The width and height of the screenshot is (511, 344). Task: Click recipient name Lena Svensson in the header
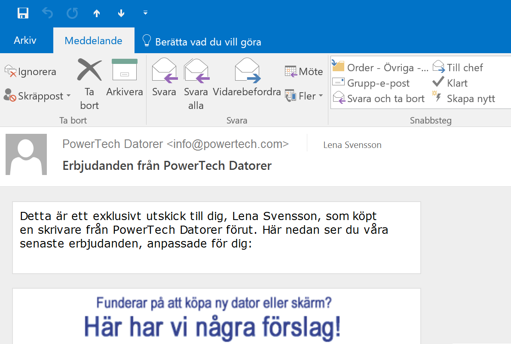click(352, 145)
